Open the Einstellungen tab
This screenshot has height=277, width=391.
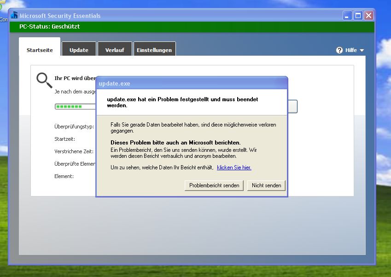(x=155, y=49)
